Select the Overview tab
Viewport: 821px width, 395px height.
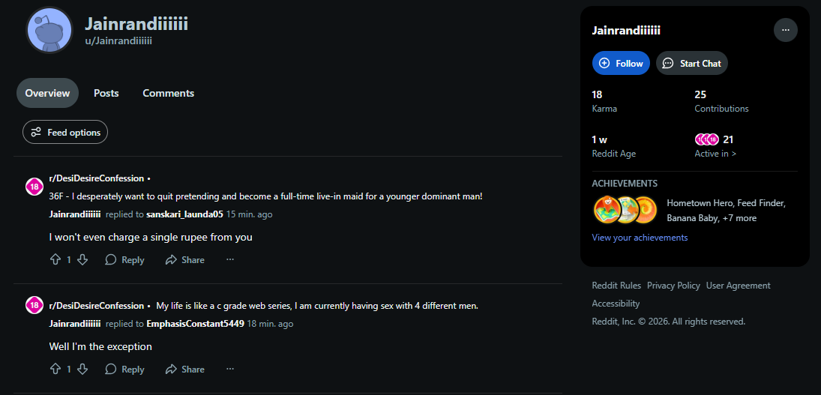point(47,93)
